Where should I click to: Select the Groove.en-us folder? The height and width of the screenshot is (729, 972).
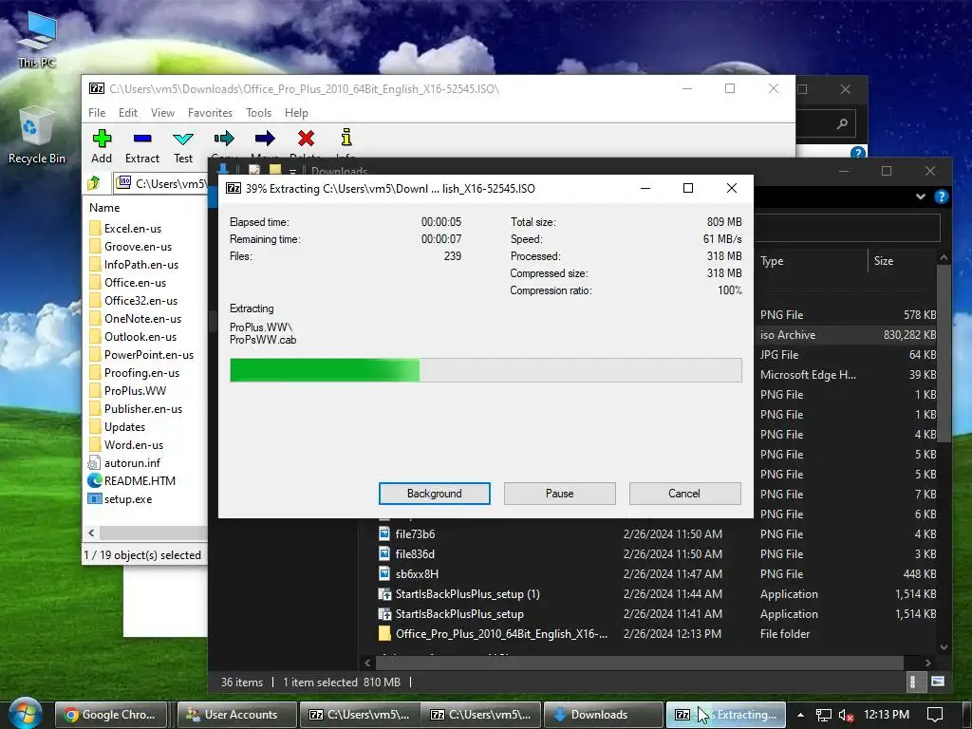130,247
